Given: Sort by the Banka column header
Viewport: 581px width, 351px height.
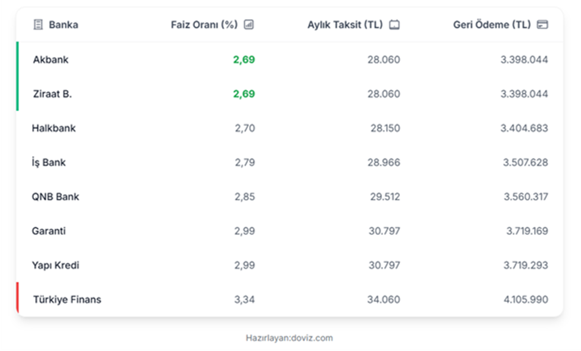Looking at the screenshot, I should pos(63,24).
